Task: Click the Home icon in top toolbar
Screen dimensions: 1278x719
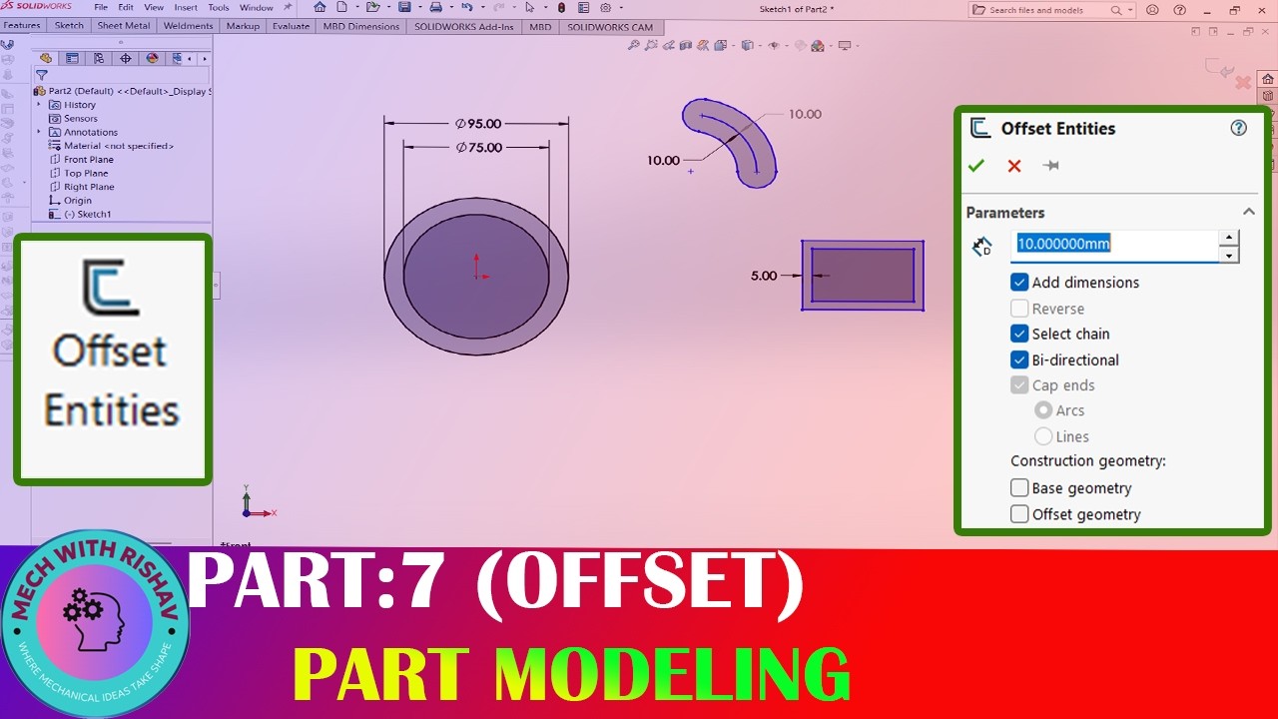Action: coord(319,7)
